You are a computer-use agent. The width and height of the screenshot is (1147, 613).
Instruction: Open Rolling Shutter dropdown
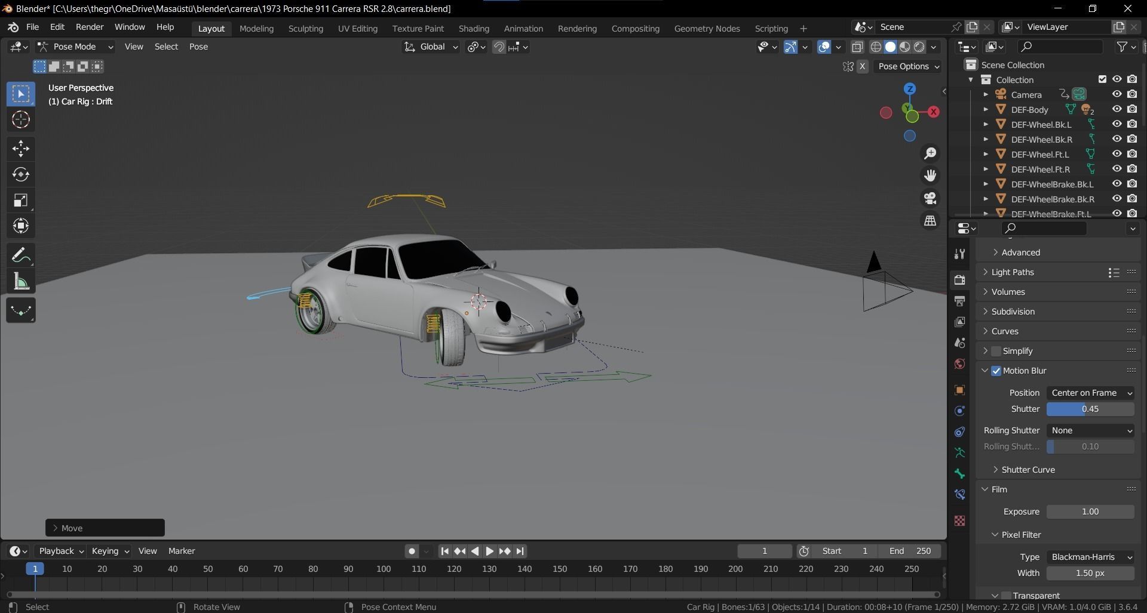click(x=1090, y=430)
